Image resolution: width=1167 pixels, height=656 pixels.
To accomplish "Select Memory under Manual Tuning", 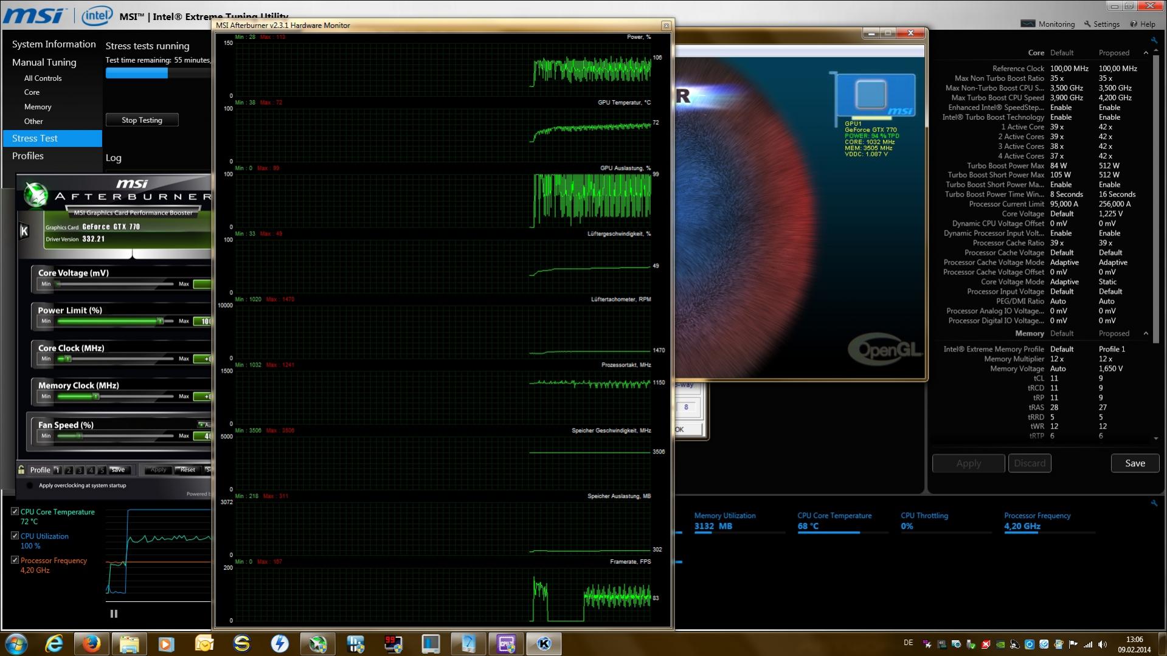I will 38,107.
